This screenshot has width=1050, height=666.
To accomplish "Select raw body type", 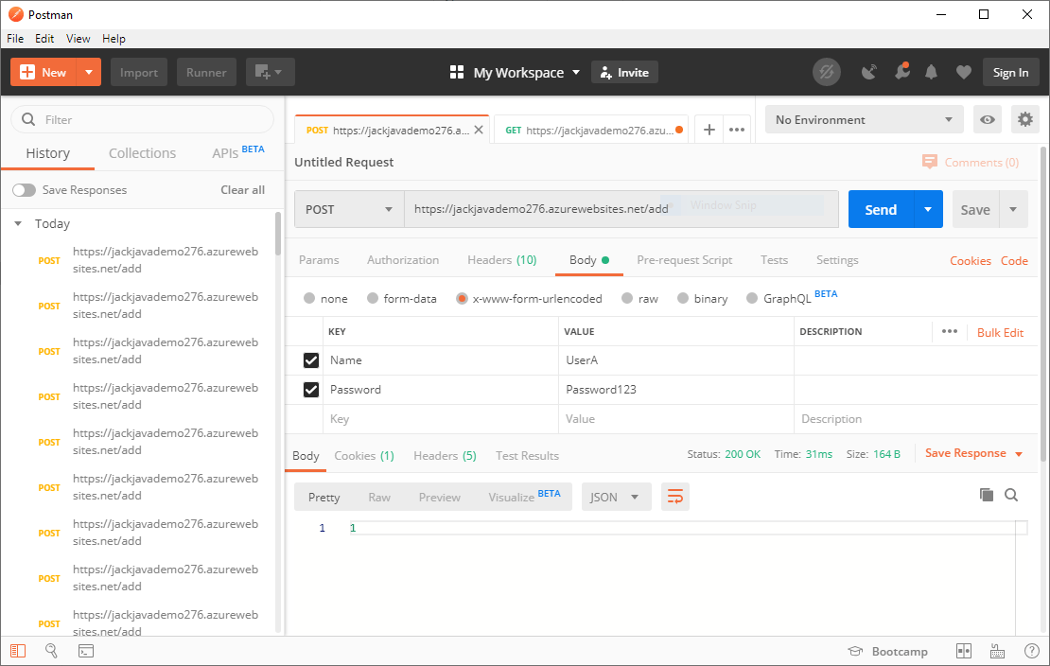I will tap(627, 298).
